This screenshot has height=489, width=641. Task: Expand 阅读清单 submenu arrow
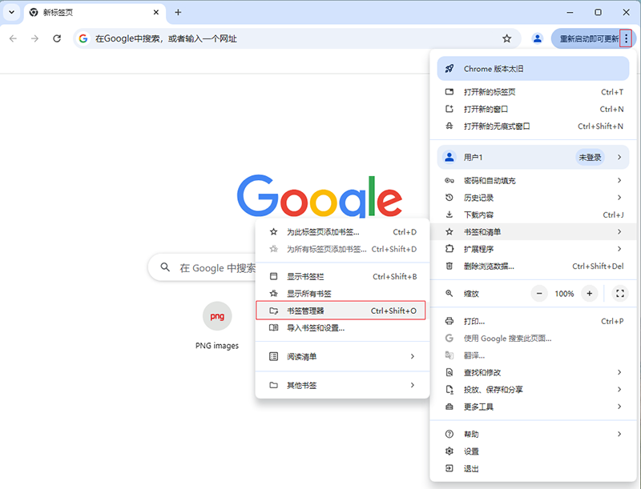(413, 356)
